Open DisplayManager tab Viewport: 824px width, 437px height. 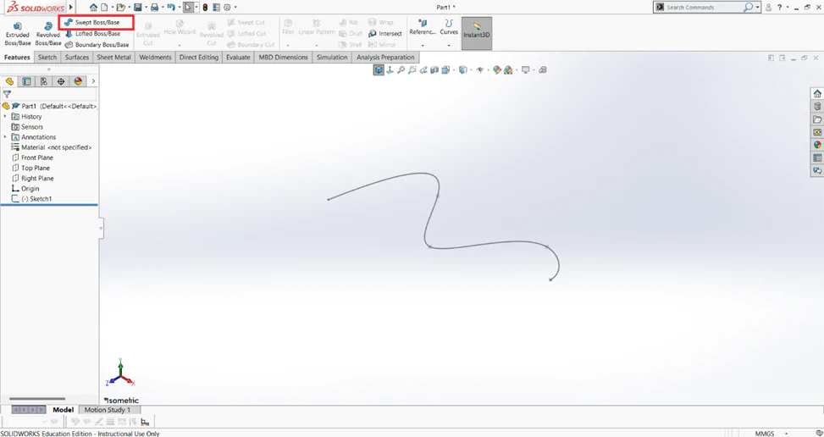pyautogui.click(x=78, y=81)
